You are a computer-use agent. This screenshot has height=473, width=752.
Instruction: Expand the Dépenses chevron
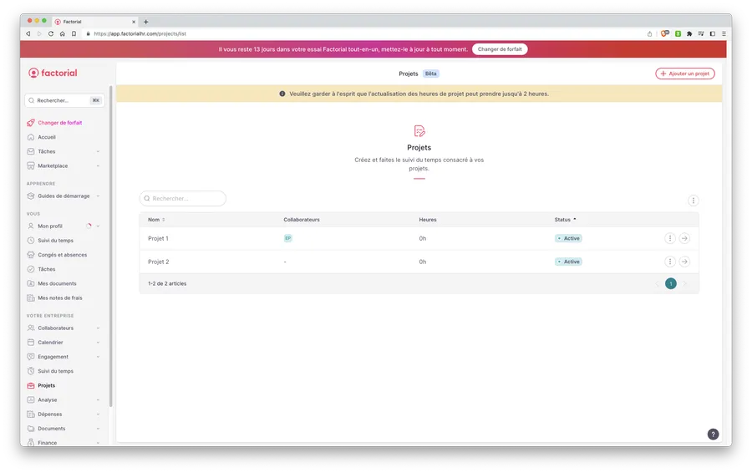(x=98, y=415)
